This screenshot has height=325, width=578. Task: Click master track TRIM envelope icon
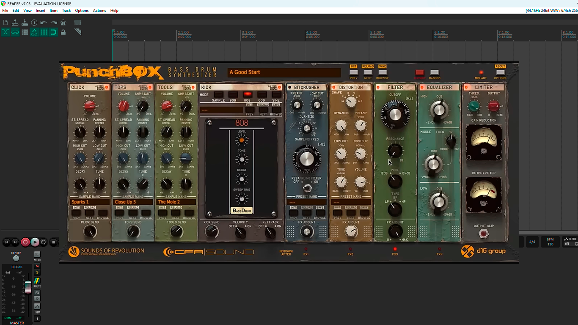(37, 306)
